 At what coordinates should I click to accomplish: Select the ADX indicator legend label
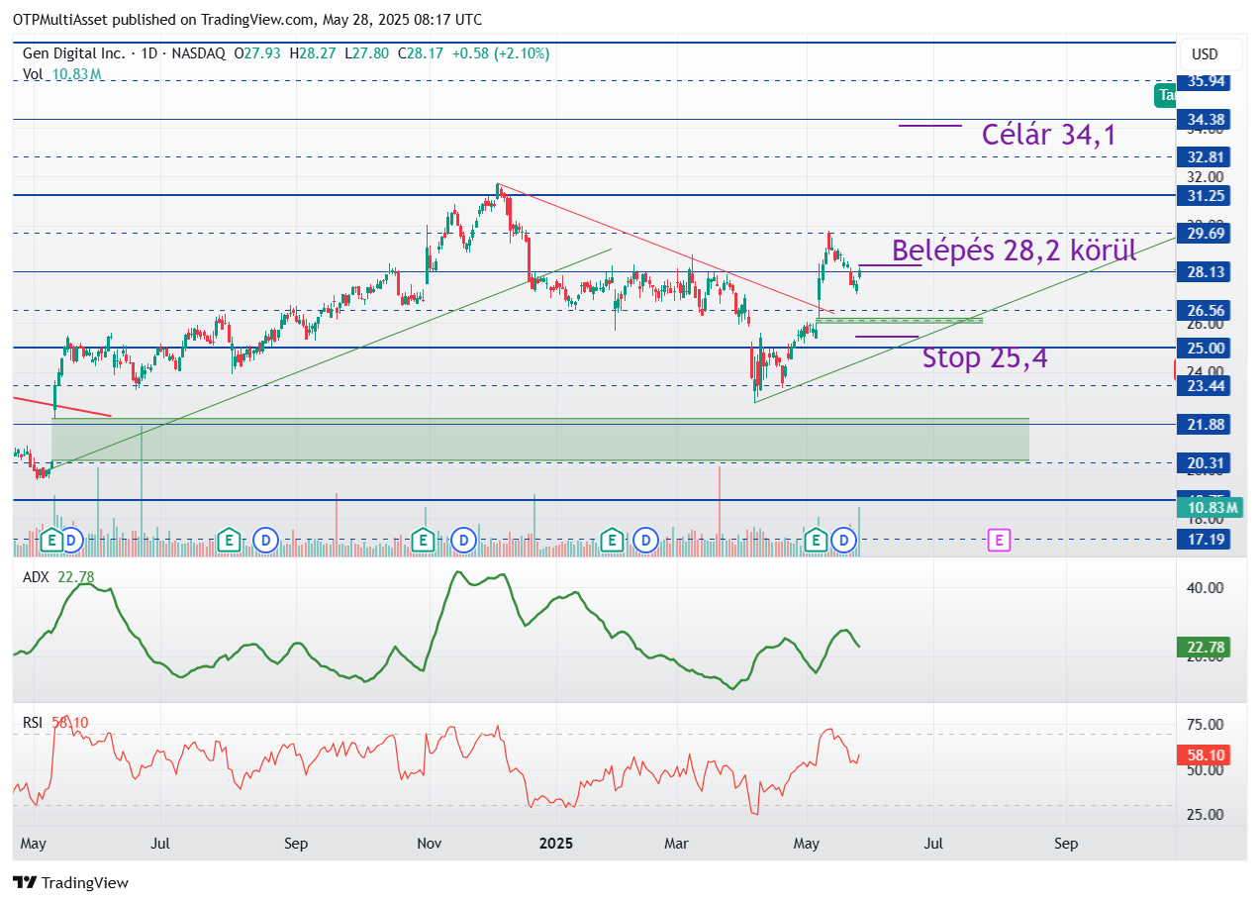point(36,577)
